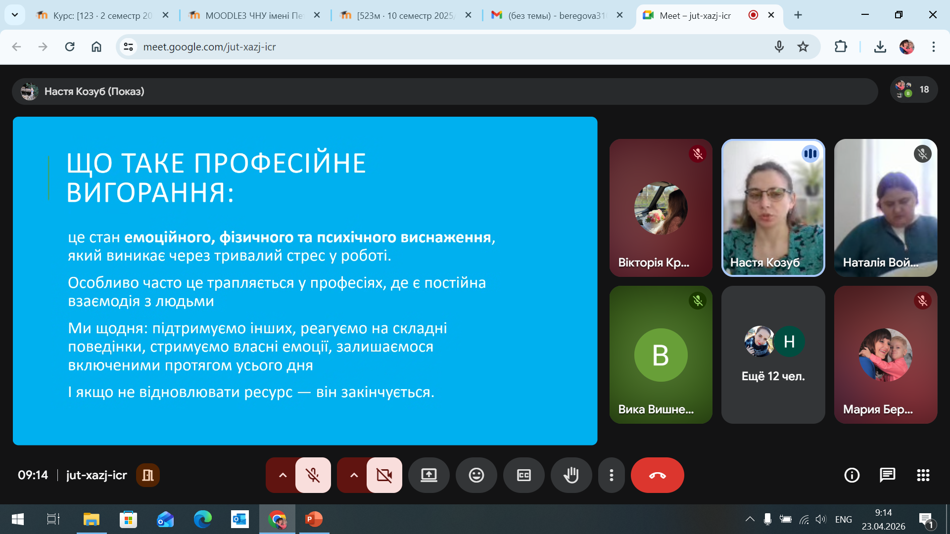The width and height of the screenshot is (950, 534).
Task: Click the Ещё 12 чел. tile
Action: 773,355
